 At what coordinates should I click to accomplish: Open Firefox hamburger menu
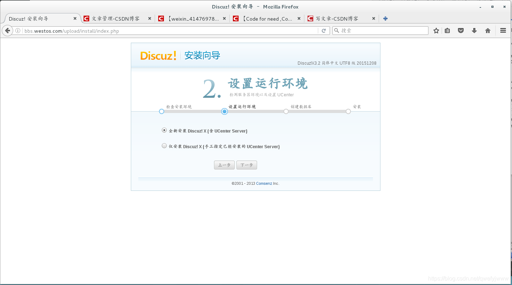point(503,31)
